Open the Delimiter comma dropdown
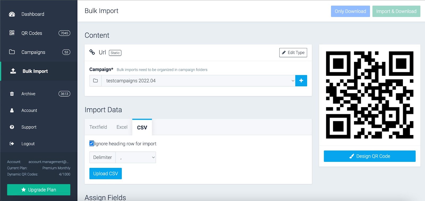The image size is (425, 201). 136,157
